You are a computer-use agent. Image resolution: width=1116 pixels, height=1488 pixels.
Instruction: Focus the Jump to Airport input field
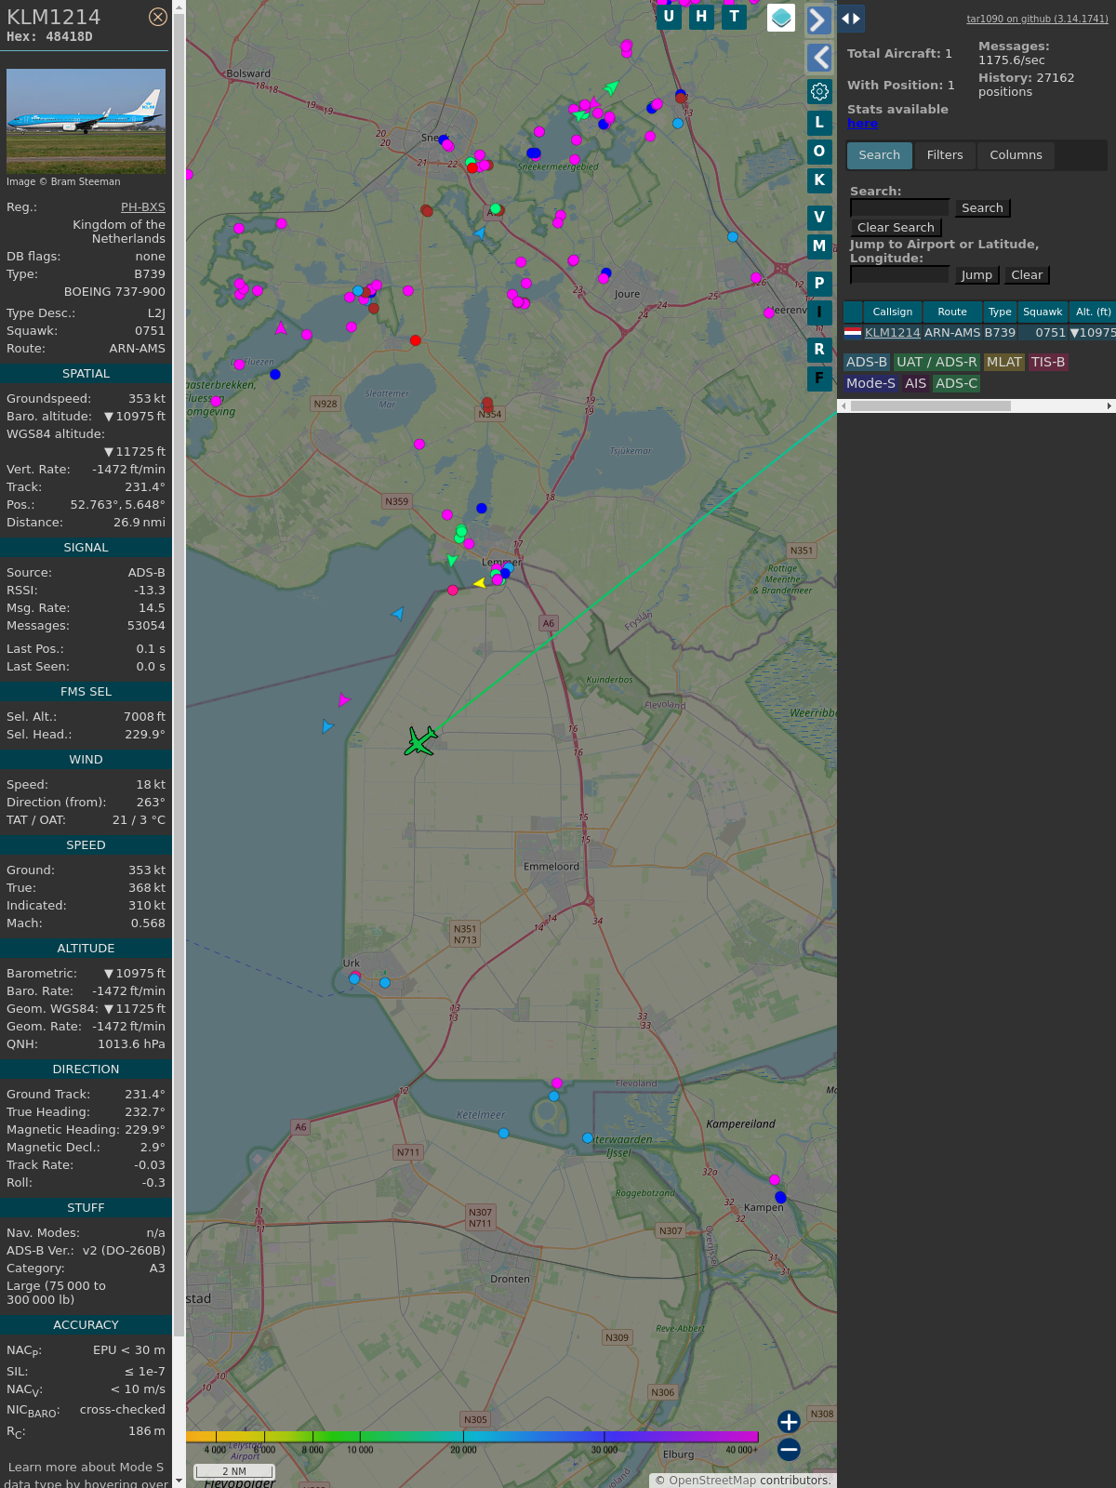(899, 274)
